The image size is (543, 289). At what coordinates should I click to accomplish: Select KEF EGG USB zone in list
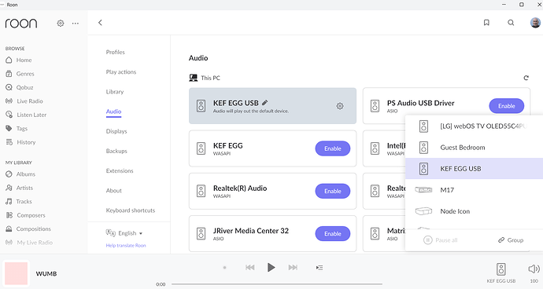pos(474,169)
